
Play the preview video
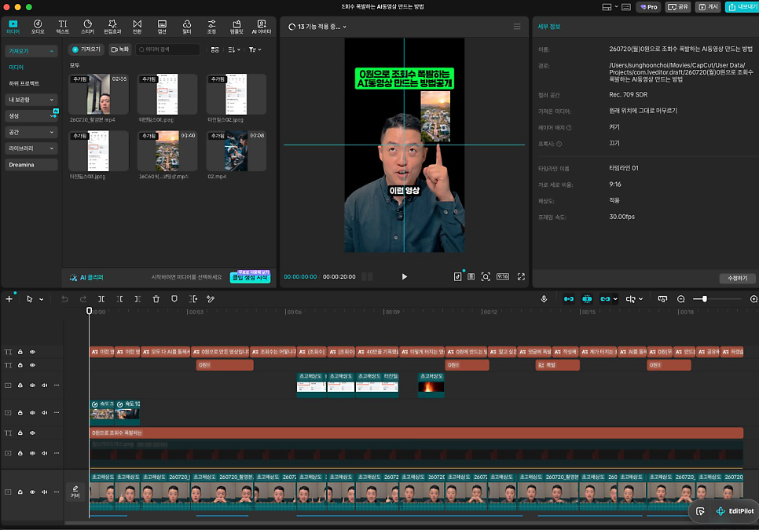[405, 276]
